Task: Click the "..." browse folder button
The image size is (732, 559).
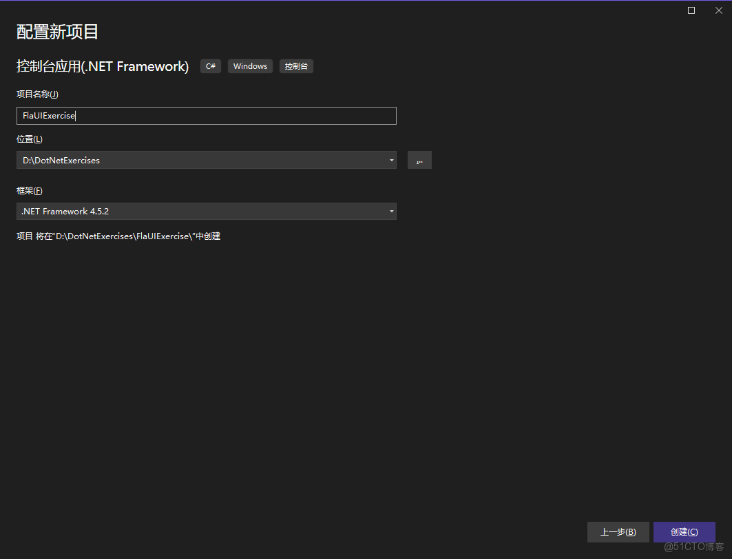Action: click(x=419, y=160)
